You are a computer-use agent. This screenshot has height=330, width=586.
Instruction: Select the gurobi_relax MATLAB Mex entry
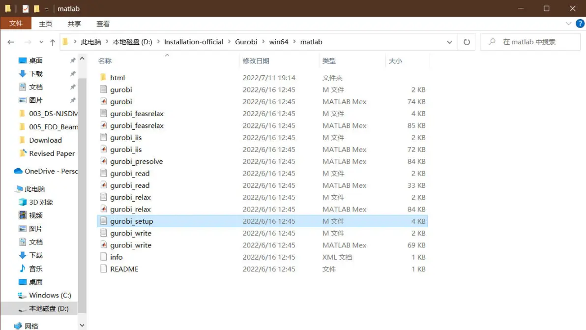pos(262,209)
